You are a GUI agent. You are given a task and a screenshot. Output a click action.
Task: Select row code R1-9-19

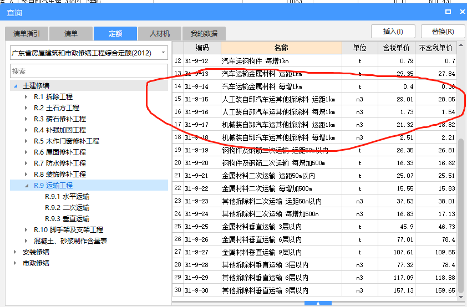coord(196,150)
